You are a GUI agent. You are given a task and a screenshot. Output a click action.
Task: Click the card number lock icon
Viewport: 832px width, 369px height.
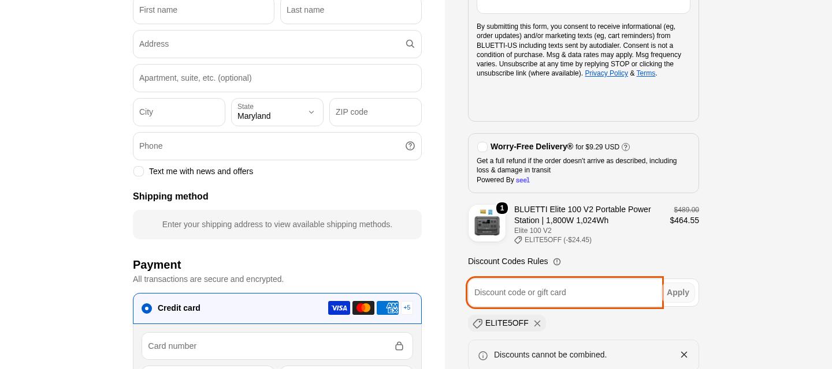399,346
